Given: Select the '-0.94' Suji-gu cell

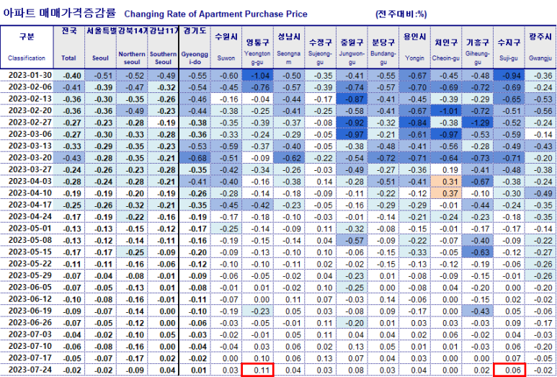Looking at the screenshot, I should click(509, 76).
